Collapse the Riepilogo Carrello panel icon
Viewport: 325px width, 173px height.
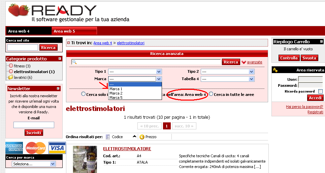(321, 42)
